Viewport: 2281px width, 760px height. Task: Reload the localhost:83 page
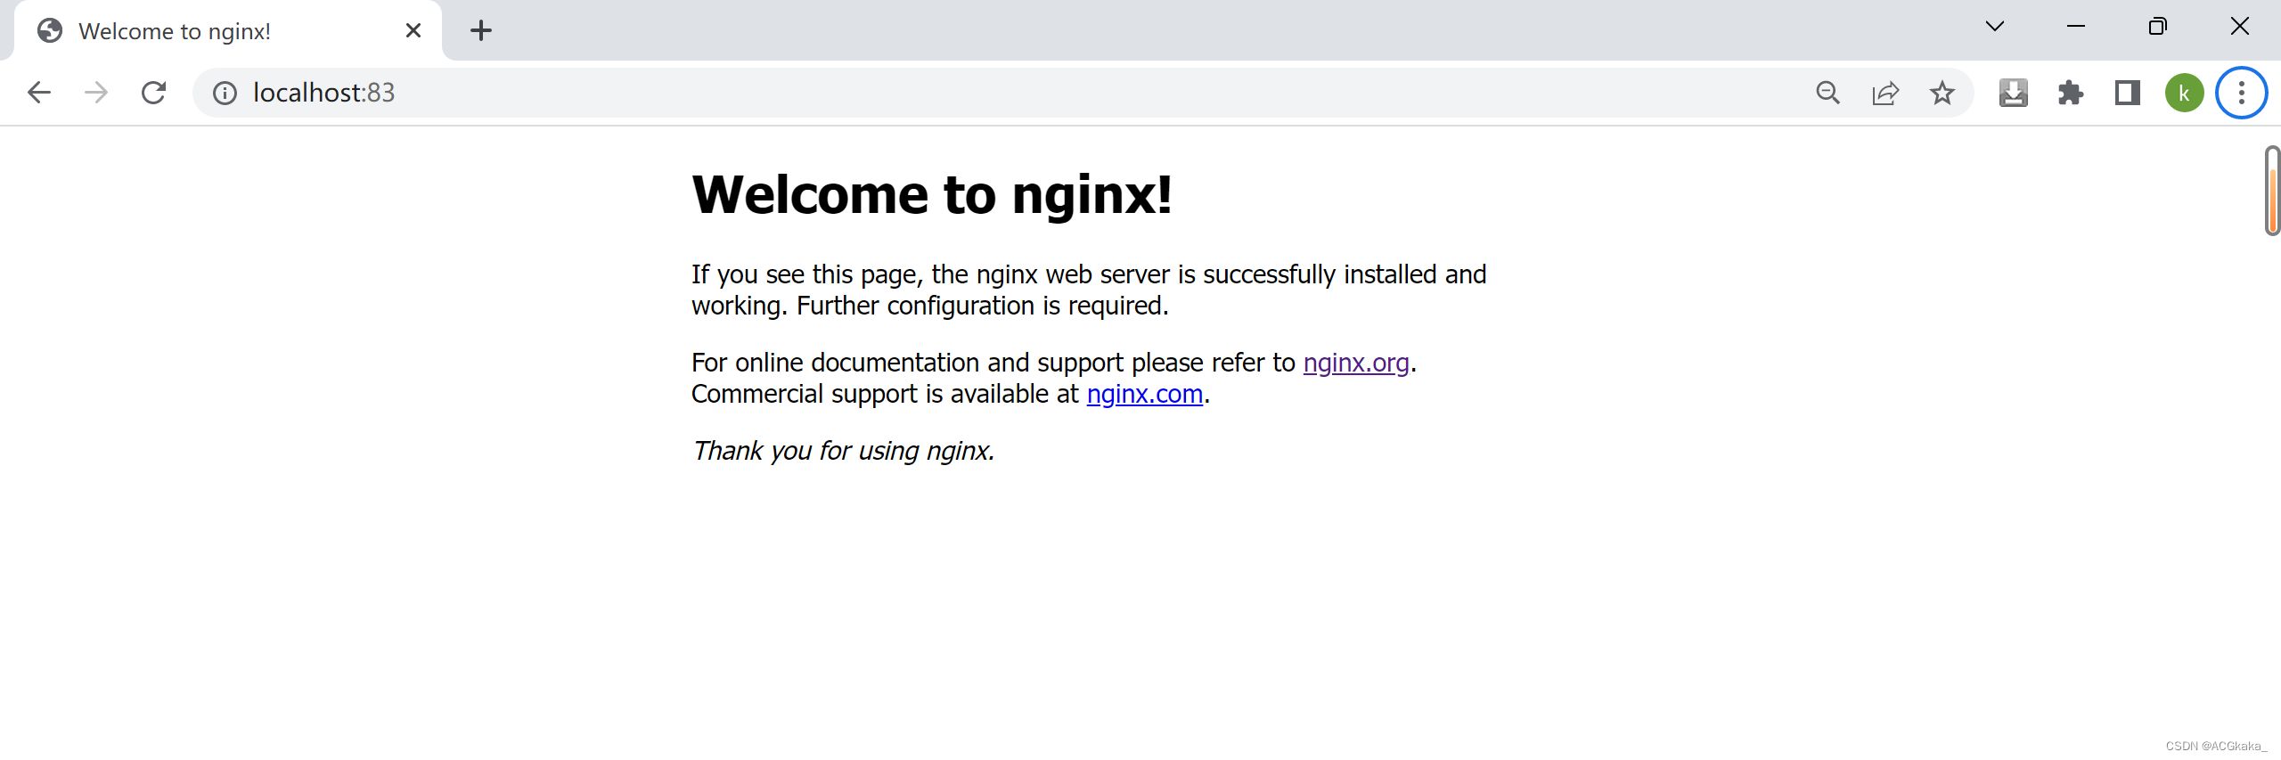coord(153,93)
